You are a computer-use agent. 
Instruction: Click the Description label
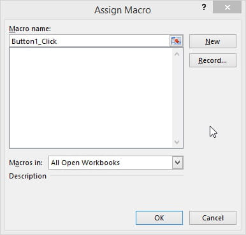pyautogui.click(x=27, y=176)
